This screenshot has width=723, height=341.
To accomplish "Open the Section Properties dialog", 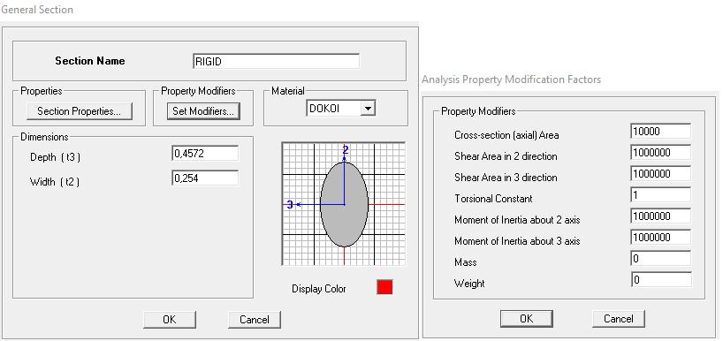I will pyautogui.click(x=80, y=111).
